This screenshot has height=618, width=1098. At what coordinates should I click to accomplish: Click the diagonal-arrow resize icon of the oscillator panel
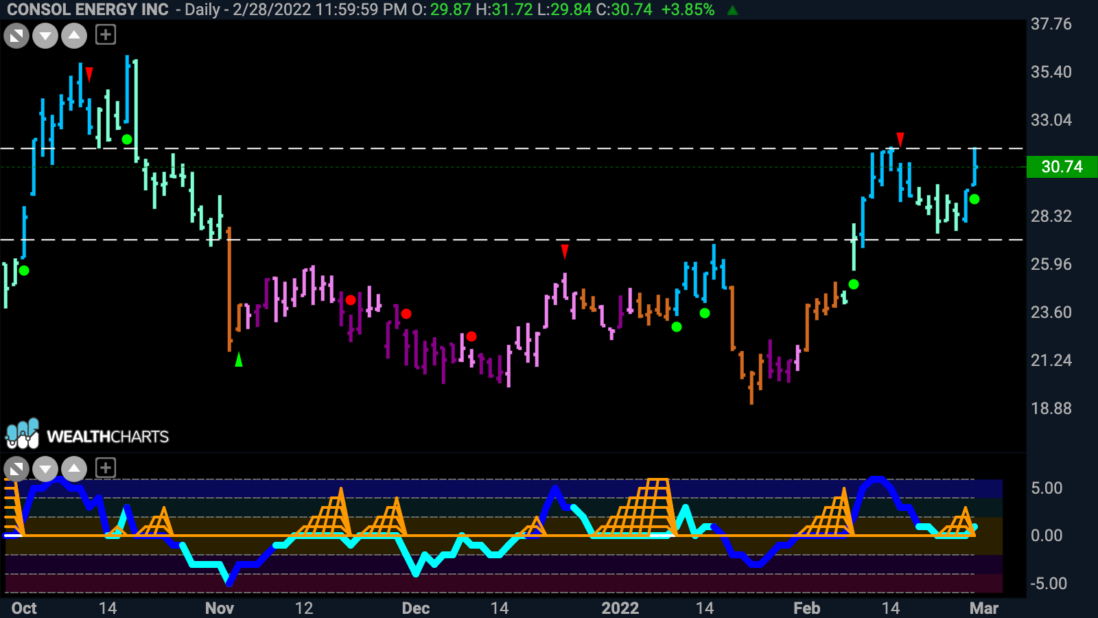(16, 469)
